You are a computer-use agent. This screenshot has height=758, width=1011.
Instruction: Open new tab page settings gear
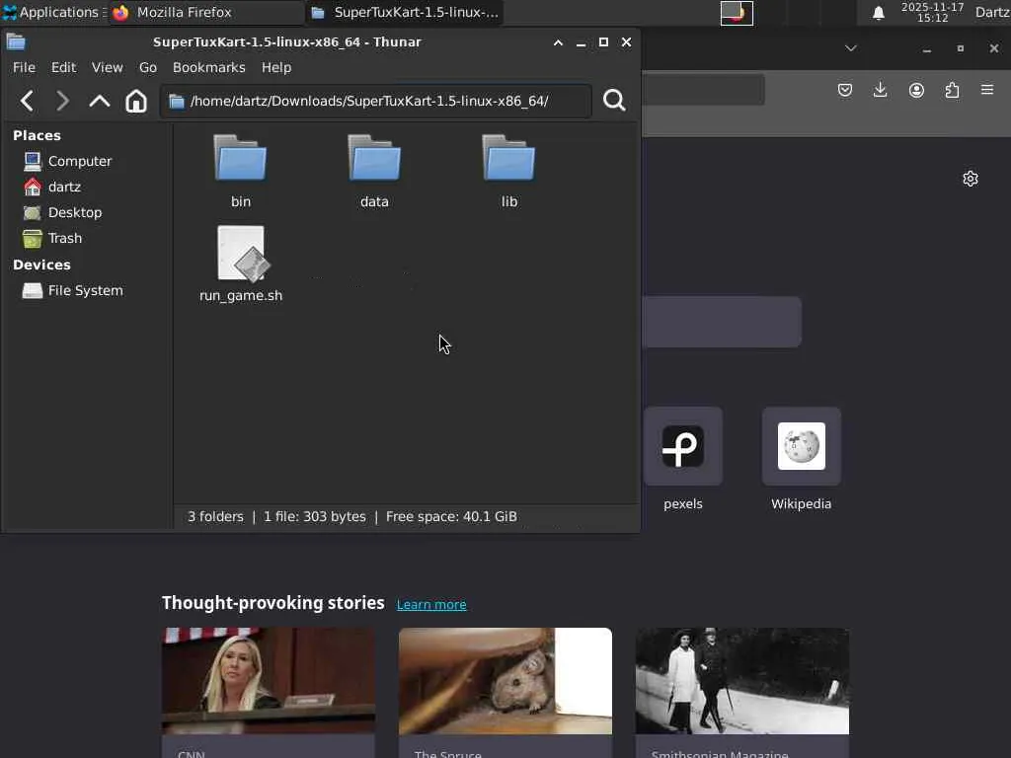971,179
